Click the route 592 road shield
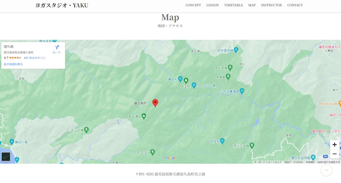The image size is (341, 183). (325, 156)
